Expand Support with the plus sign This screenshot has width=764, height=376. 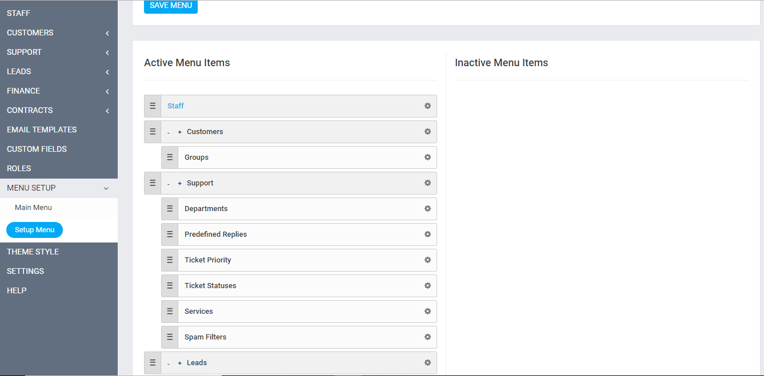179,183
